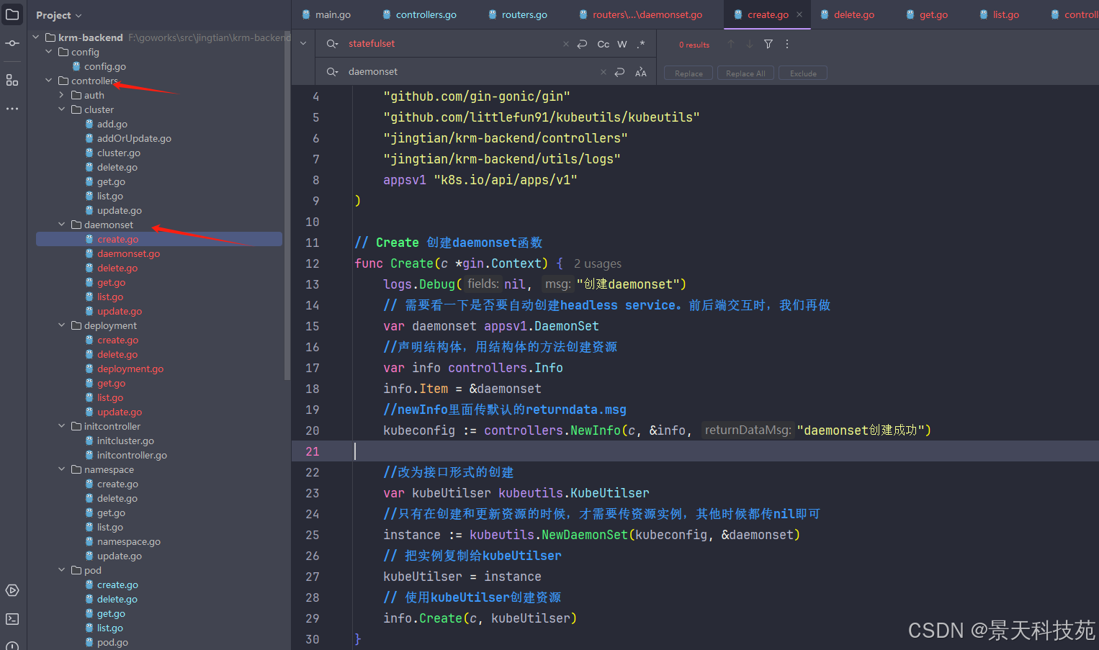Open the Commit tool window icon
The width and height of the screenshot is (1099, 650).
pyautogui.click(x=12, y=43)
